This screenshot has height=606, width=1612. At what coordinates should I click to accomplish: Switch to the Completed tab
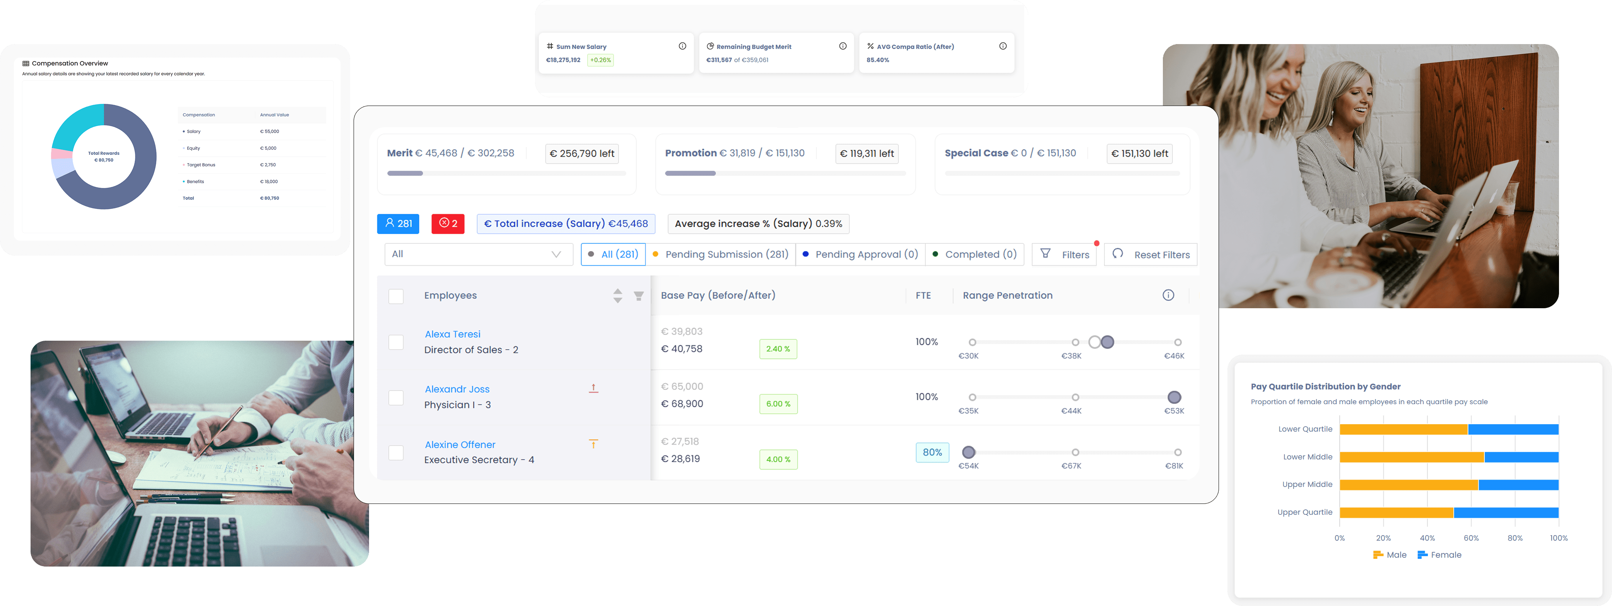[975, 254]
